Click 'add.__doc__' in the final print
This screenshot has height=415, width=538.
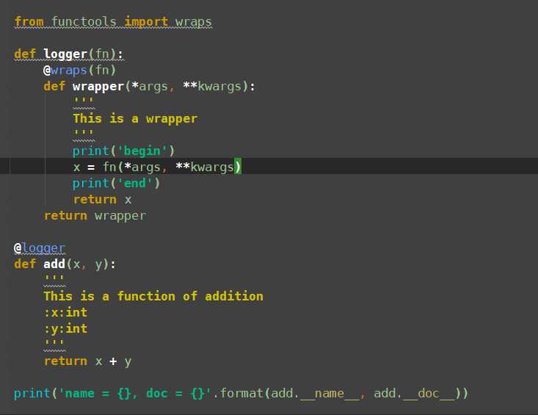tap(414, 393)
